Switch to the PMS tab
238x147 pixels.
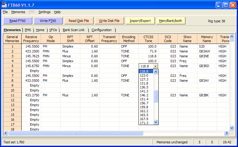point(28,30)
